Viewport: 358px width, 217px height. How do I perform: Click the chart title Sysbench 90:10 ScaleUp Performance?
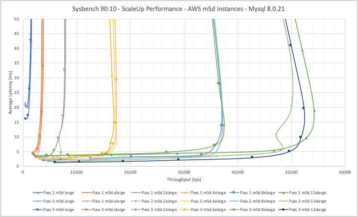[179, 9]
